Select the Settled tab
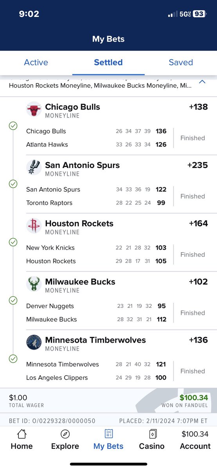The image size is (217, 470). tap(108, 62)
